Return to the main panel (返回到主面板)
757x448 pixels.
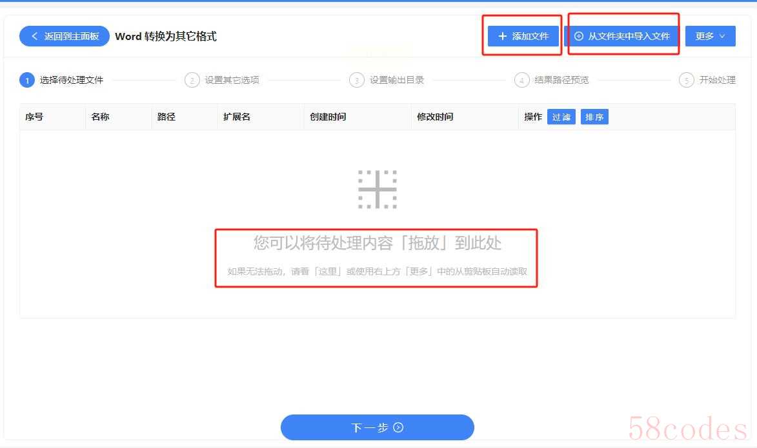pos(64,36)
